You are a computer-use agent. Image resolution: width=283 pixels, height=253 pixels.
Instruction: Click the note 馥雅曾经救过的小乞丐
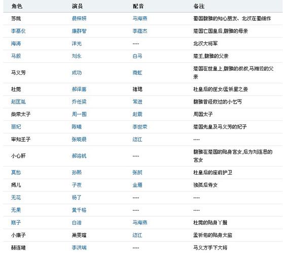(x=218, y=102)
